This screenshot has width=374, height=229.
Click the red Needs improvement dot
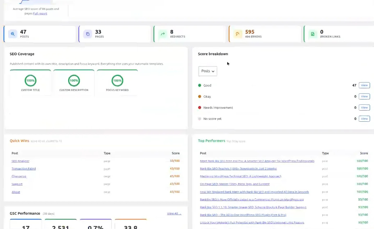click(x=200, y=108)
